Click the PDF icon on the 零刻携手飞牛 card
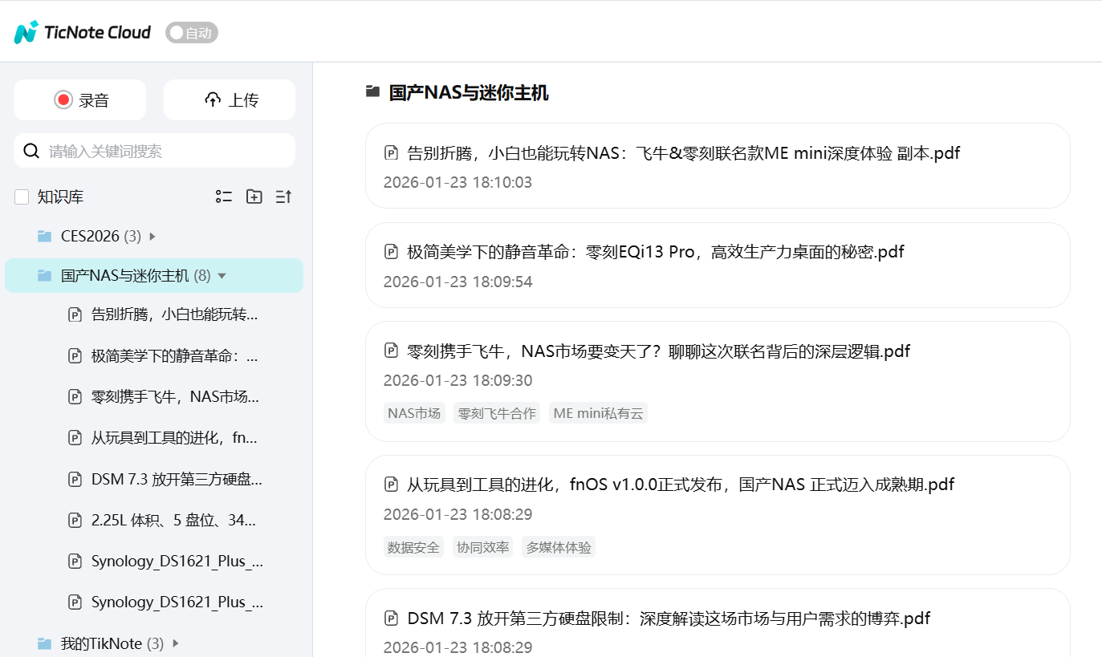 tap(392, 351)
